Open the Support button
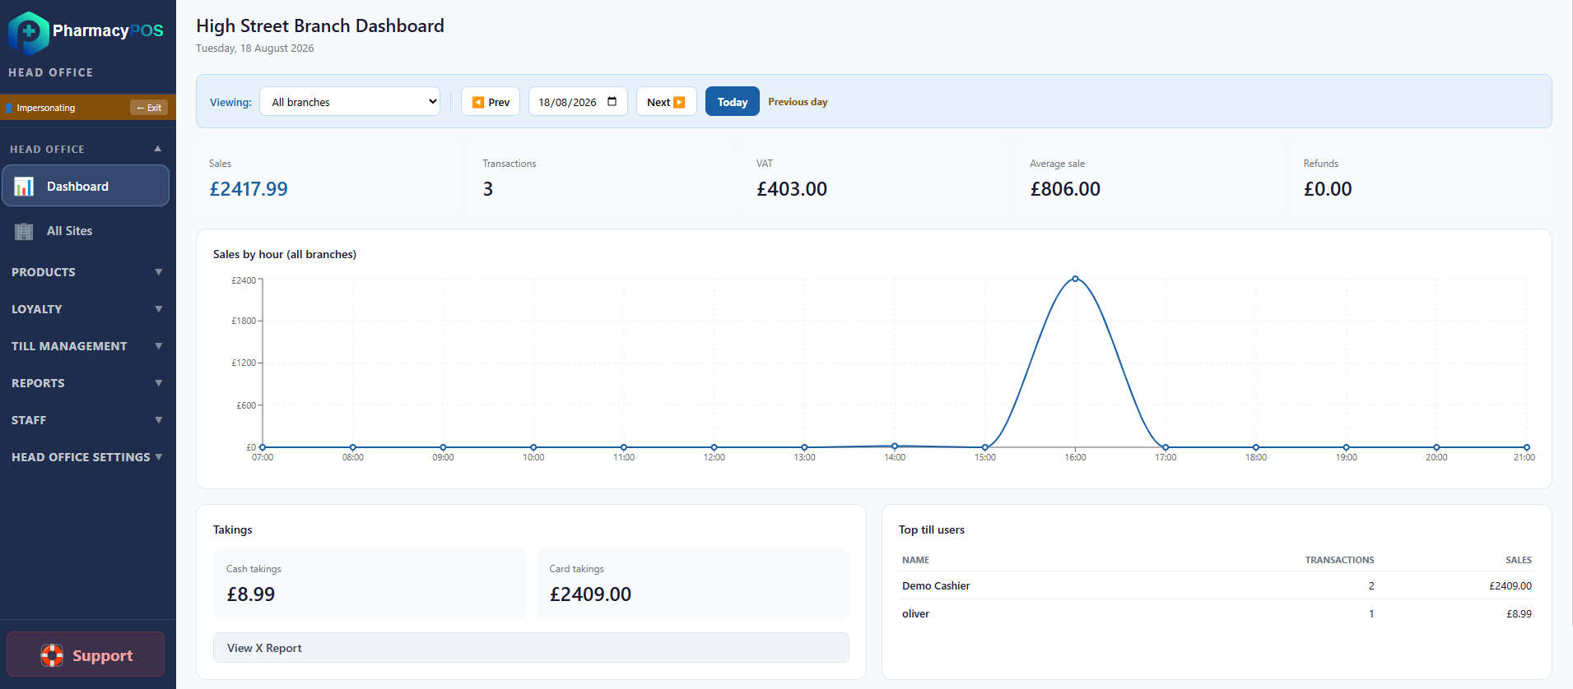The height and width of the screenshot is (689, 1573). (x=86, y=654)
